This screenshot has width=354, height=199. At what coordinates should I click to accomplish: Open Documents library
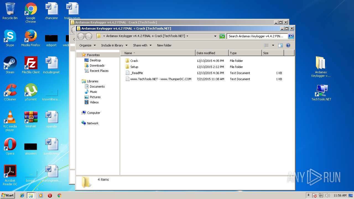coord(95,87)
